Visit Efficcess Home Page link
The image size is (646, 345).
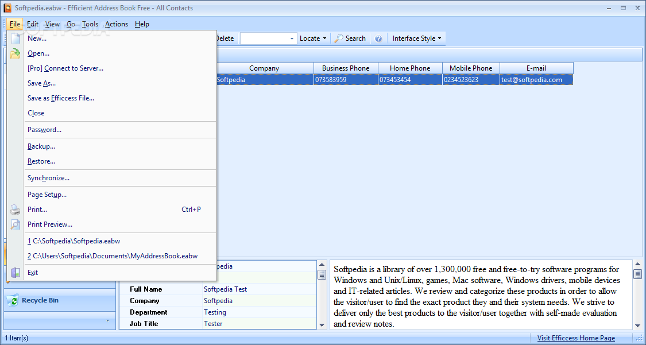point(576,338)
